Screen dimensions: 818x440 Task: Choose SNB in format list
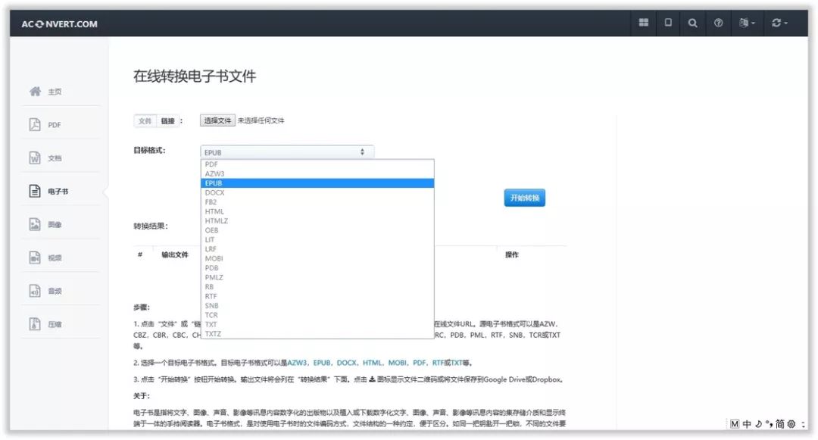317,305
